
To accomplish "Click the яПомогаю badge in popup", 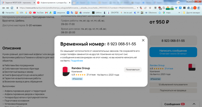I will (77, 79).
